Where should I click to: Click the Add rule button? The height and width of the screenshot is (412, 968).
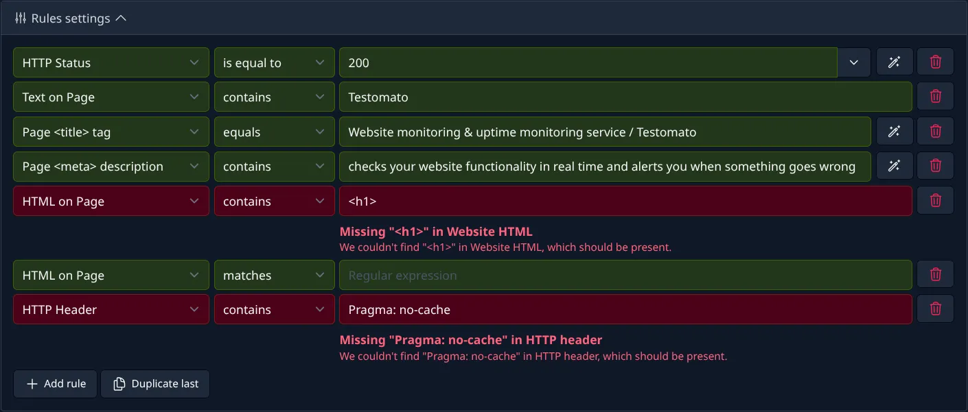point(55,384)
